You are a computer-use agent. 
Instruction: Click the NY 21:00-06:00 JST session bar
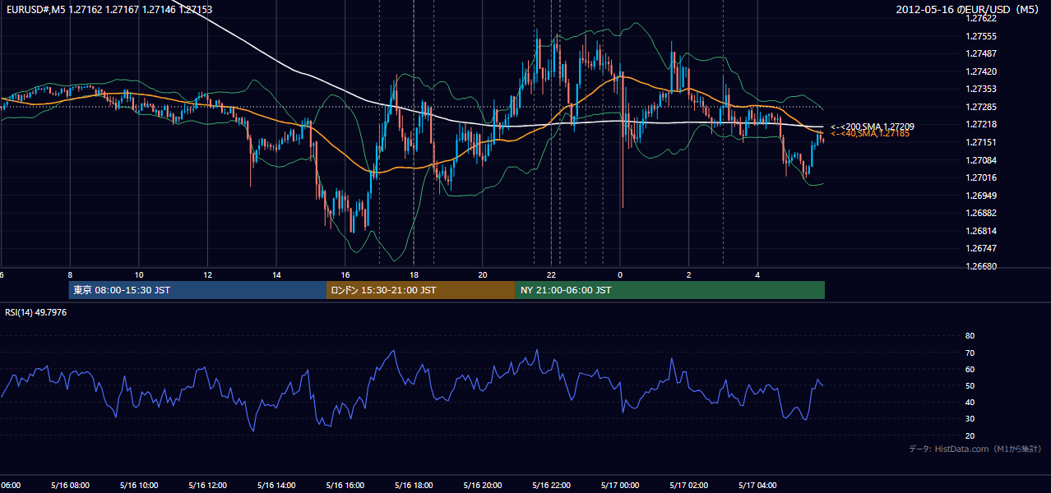point(670,290)
